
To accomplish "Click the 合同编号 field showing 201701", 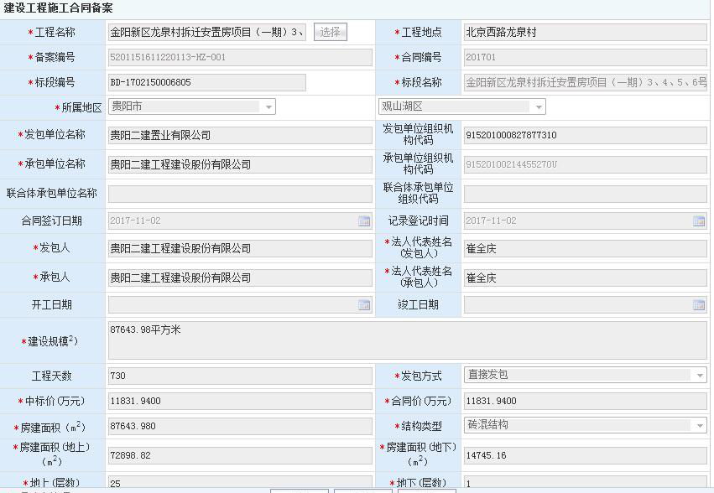I will (585, 58).
